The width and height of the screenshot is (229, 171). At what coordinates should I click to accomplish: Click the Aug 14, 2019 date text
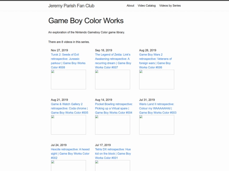[x=103, y=100]
